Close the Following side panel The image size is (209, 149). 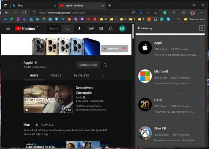point(202,28)
